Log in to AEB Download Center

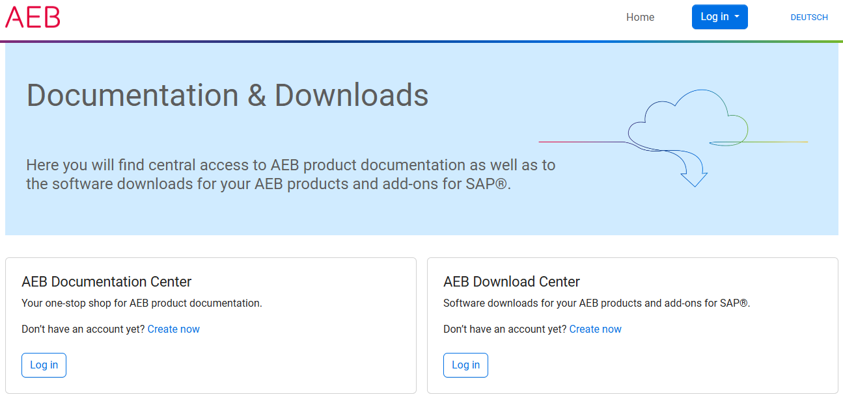click(x=465, y=365)
